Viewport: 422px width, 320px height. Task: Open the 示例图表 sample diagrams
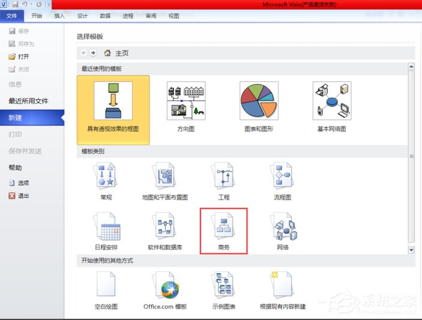point(224,290)
